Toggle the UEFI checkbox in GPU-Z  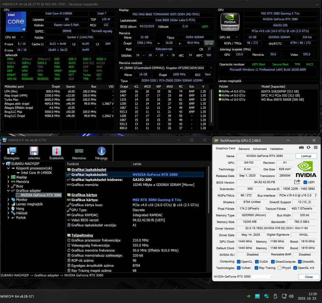(305, 182)
